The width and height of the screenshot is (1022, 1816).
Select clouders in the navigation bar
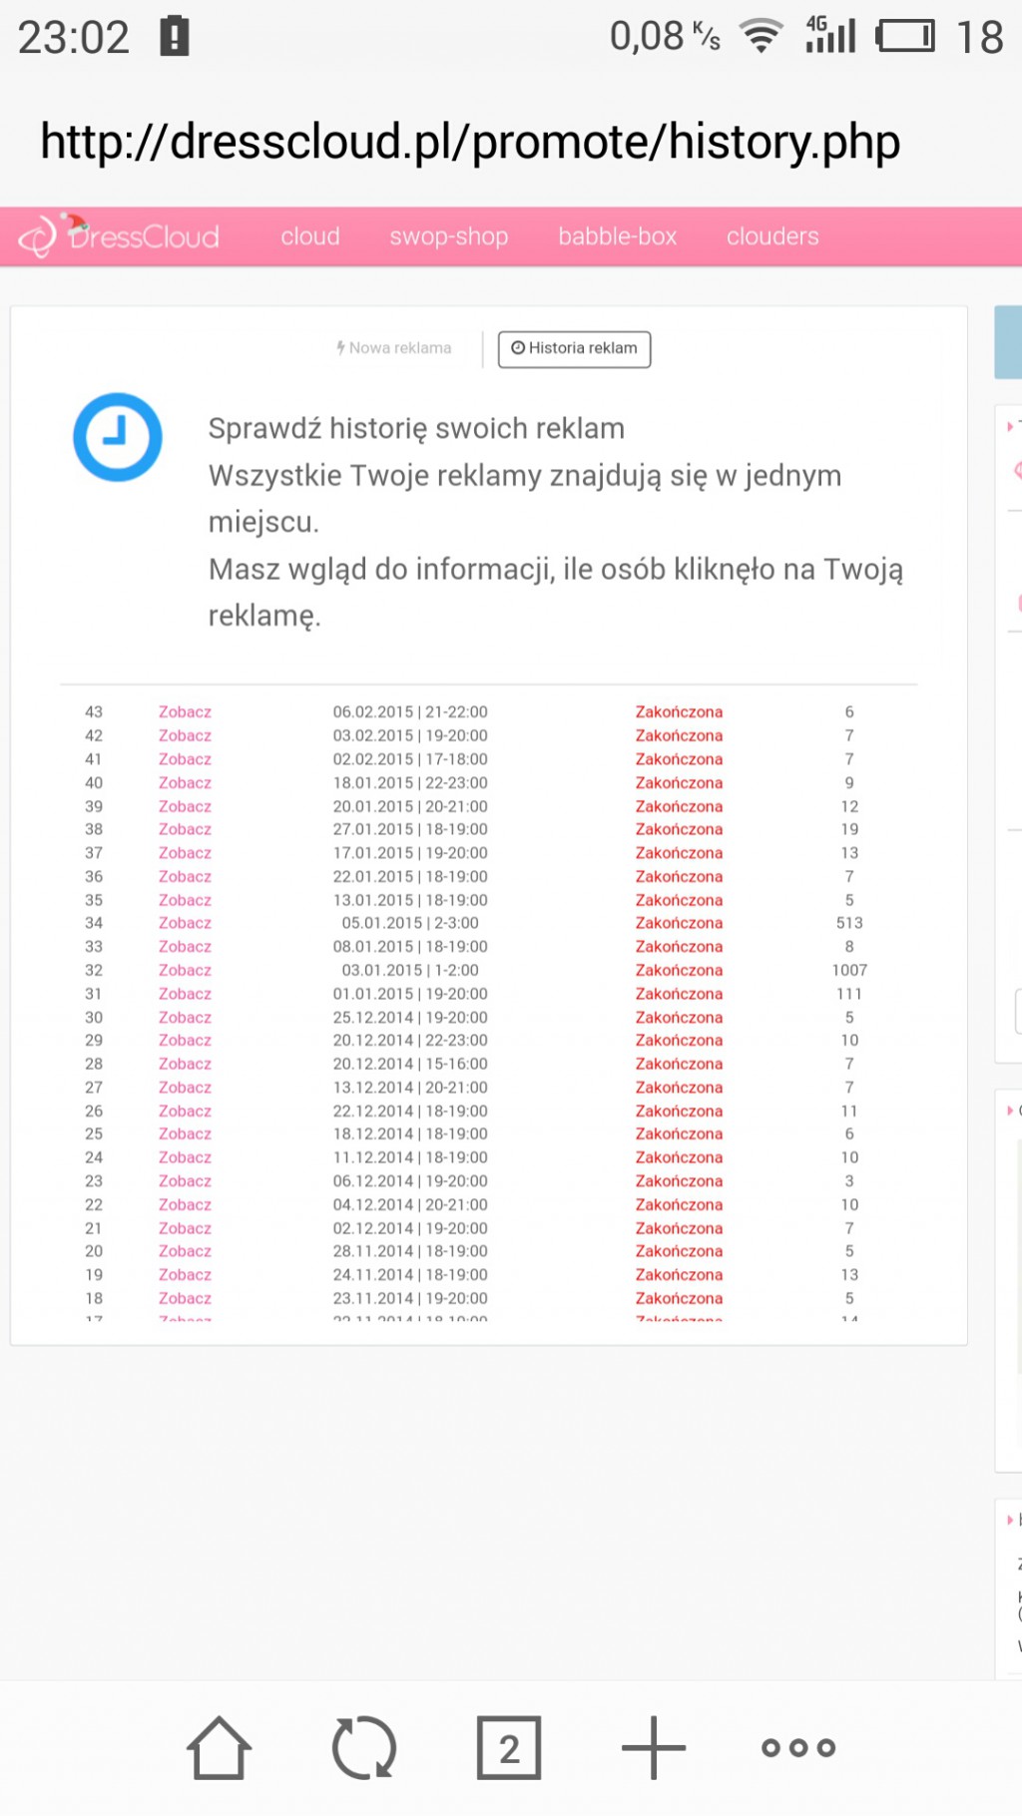point(771,236)
